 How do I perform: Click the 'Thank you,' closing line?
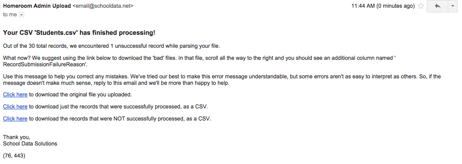(16, 137)
